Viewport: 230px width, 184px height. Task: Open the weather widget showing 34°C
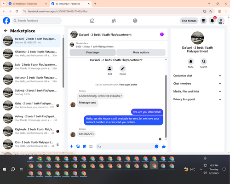click(x=190, y=169)
